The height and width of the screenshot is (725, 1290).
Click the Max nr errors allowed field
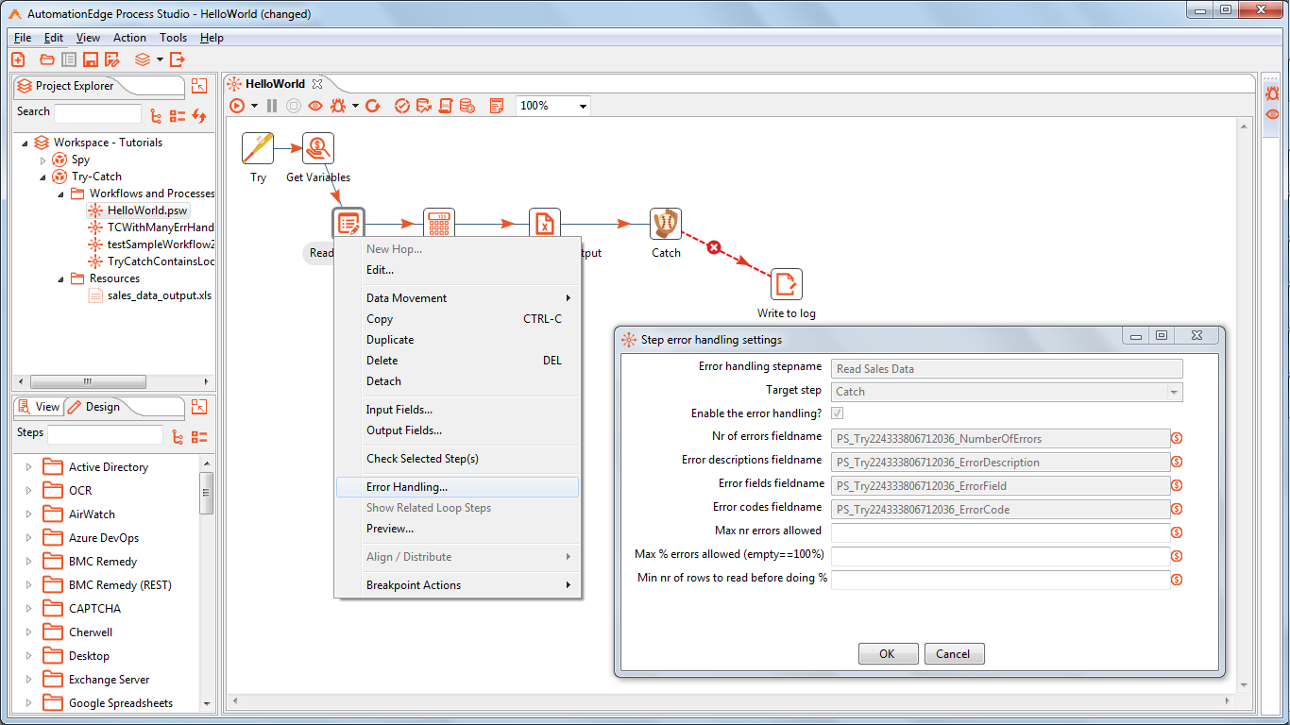(1000, 532)
